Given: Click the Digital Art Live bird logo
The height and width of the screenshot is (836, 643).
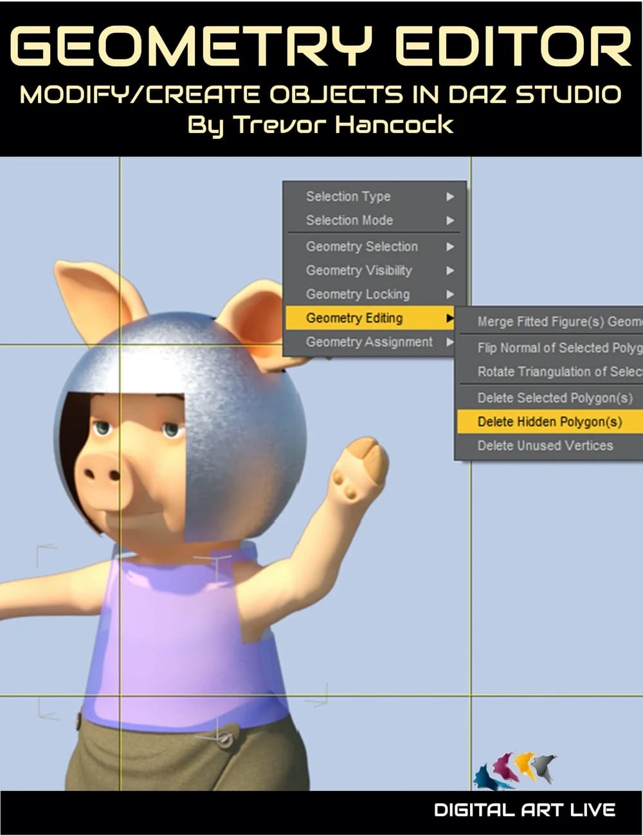Looking at the screenshot, I should [515, 770].
